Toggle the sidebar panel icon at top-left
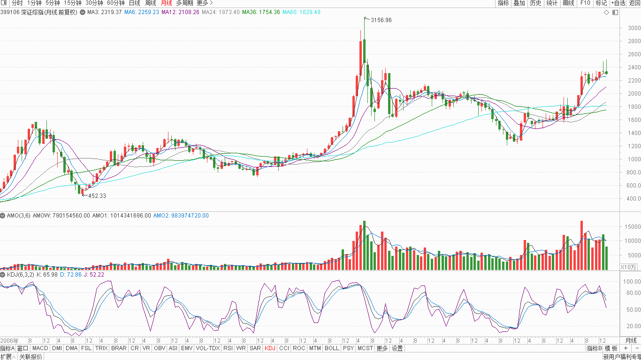641x360 pixels. tap(4, 3)
